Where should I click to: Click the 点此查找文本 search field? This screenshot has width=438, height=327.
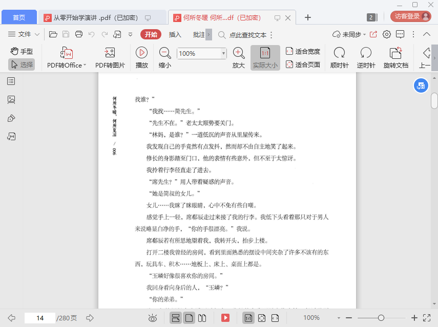pyautogui.click(x=248, y=35)
